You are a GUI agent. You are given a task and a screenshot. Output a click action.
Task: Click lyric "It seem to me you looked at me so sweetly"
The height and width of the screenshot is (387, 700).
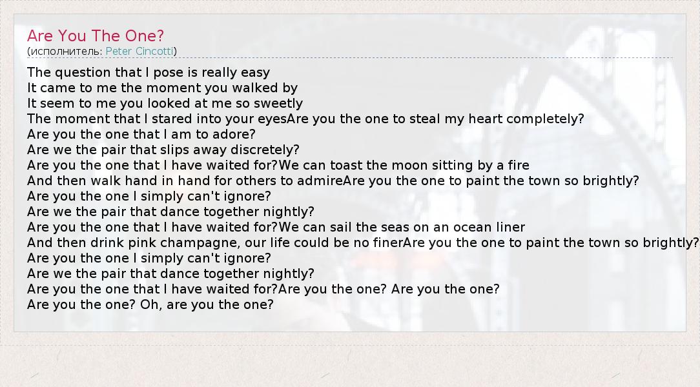pyautogui.click(x=165, y=103)
